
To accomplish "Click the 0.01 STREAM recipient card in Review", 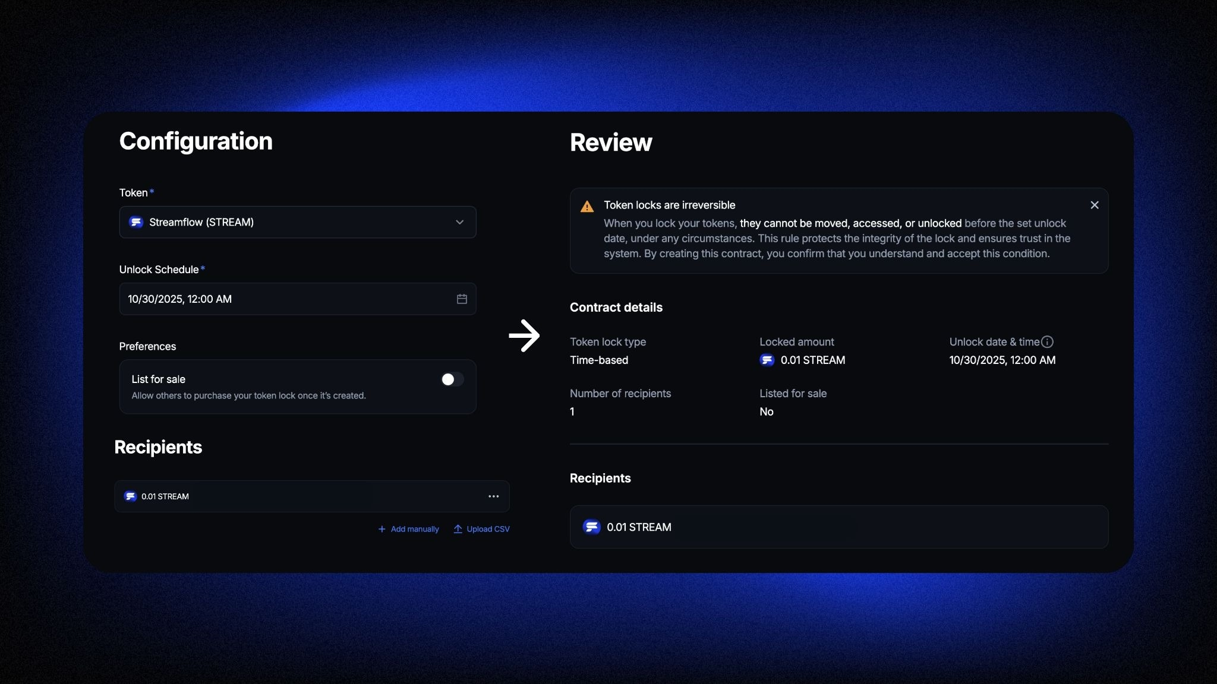I will (x=839, y=527).
